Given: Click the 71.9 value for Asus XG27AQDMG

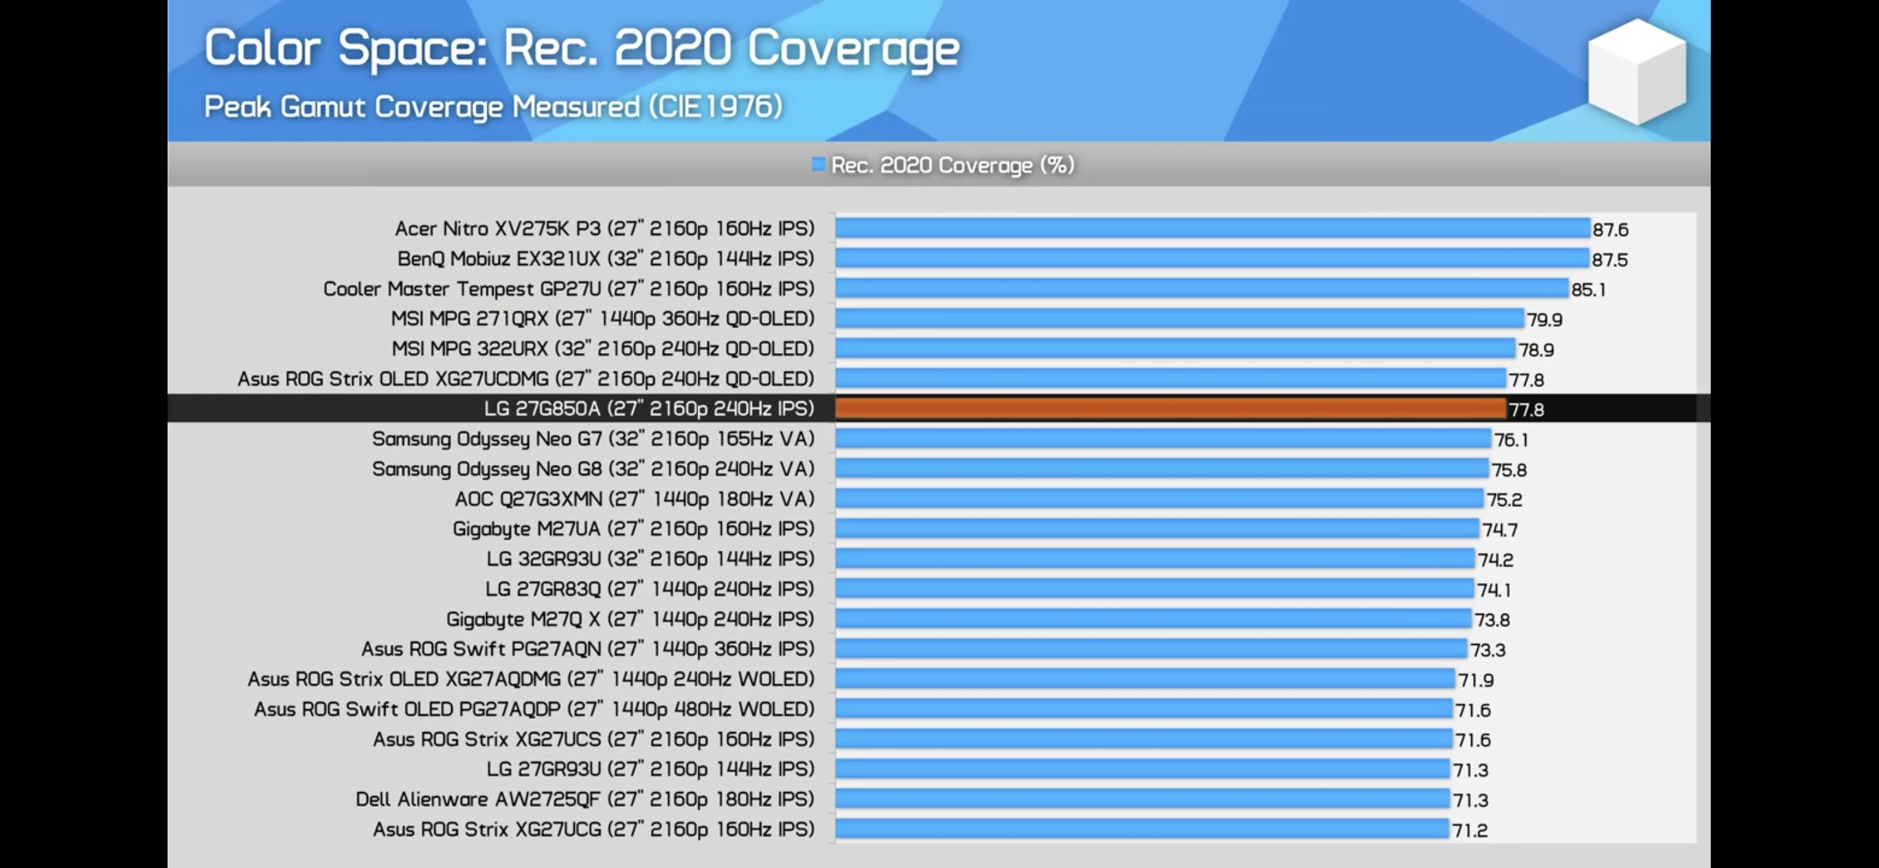Looking at the screenshot, I should tap(1476, 680).
